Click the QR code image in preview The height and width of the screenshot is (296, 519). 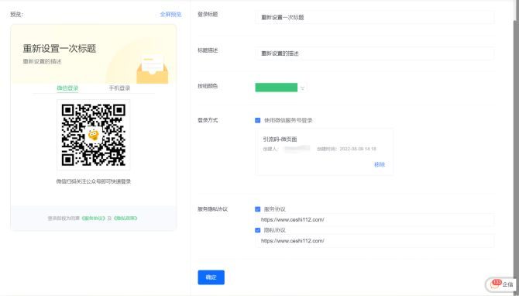click(93, 135)
